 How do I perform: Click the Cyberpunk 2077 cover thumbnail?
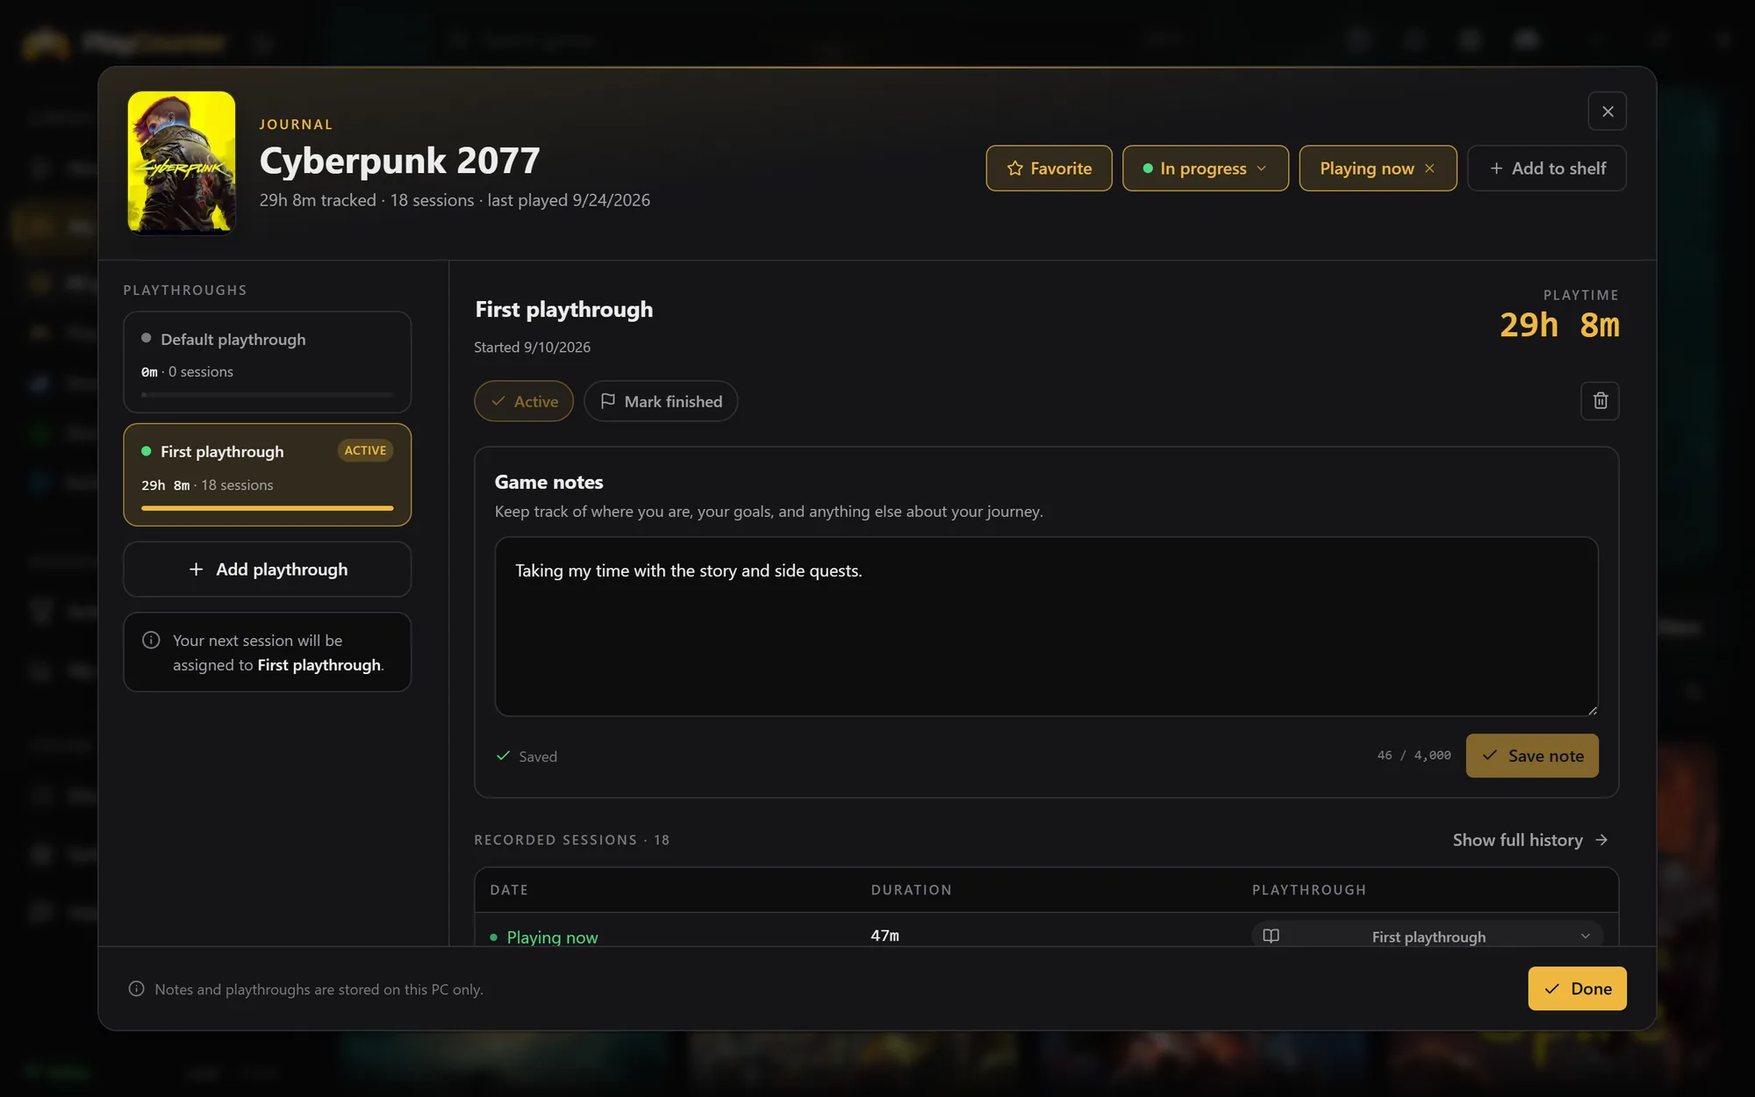point(182,162)
